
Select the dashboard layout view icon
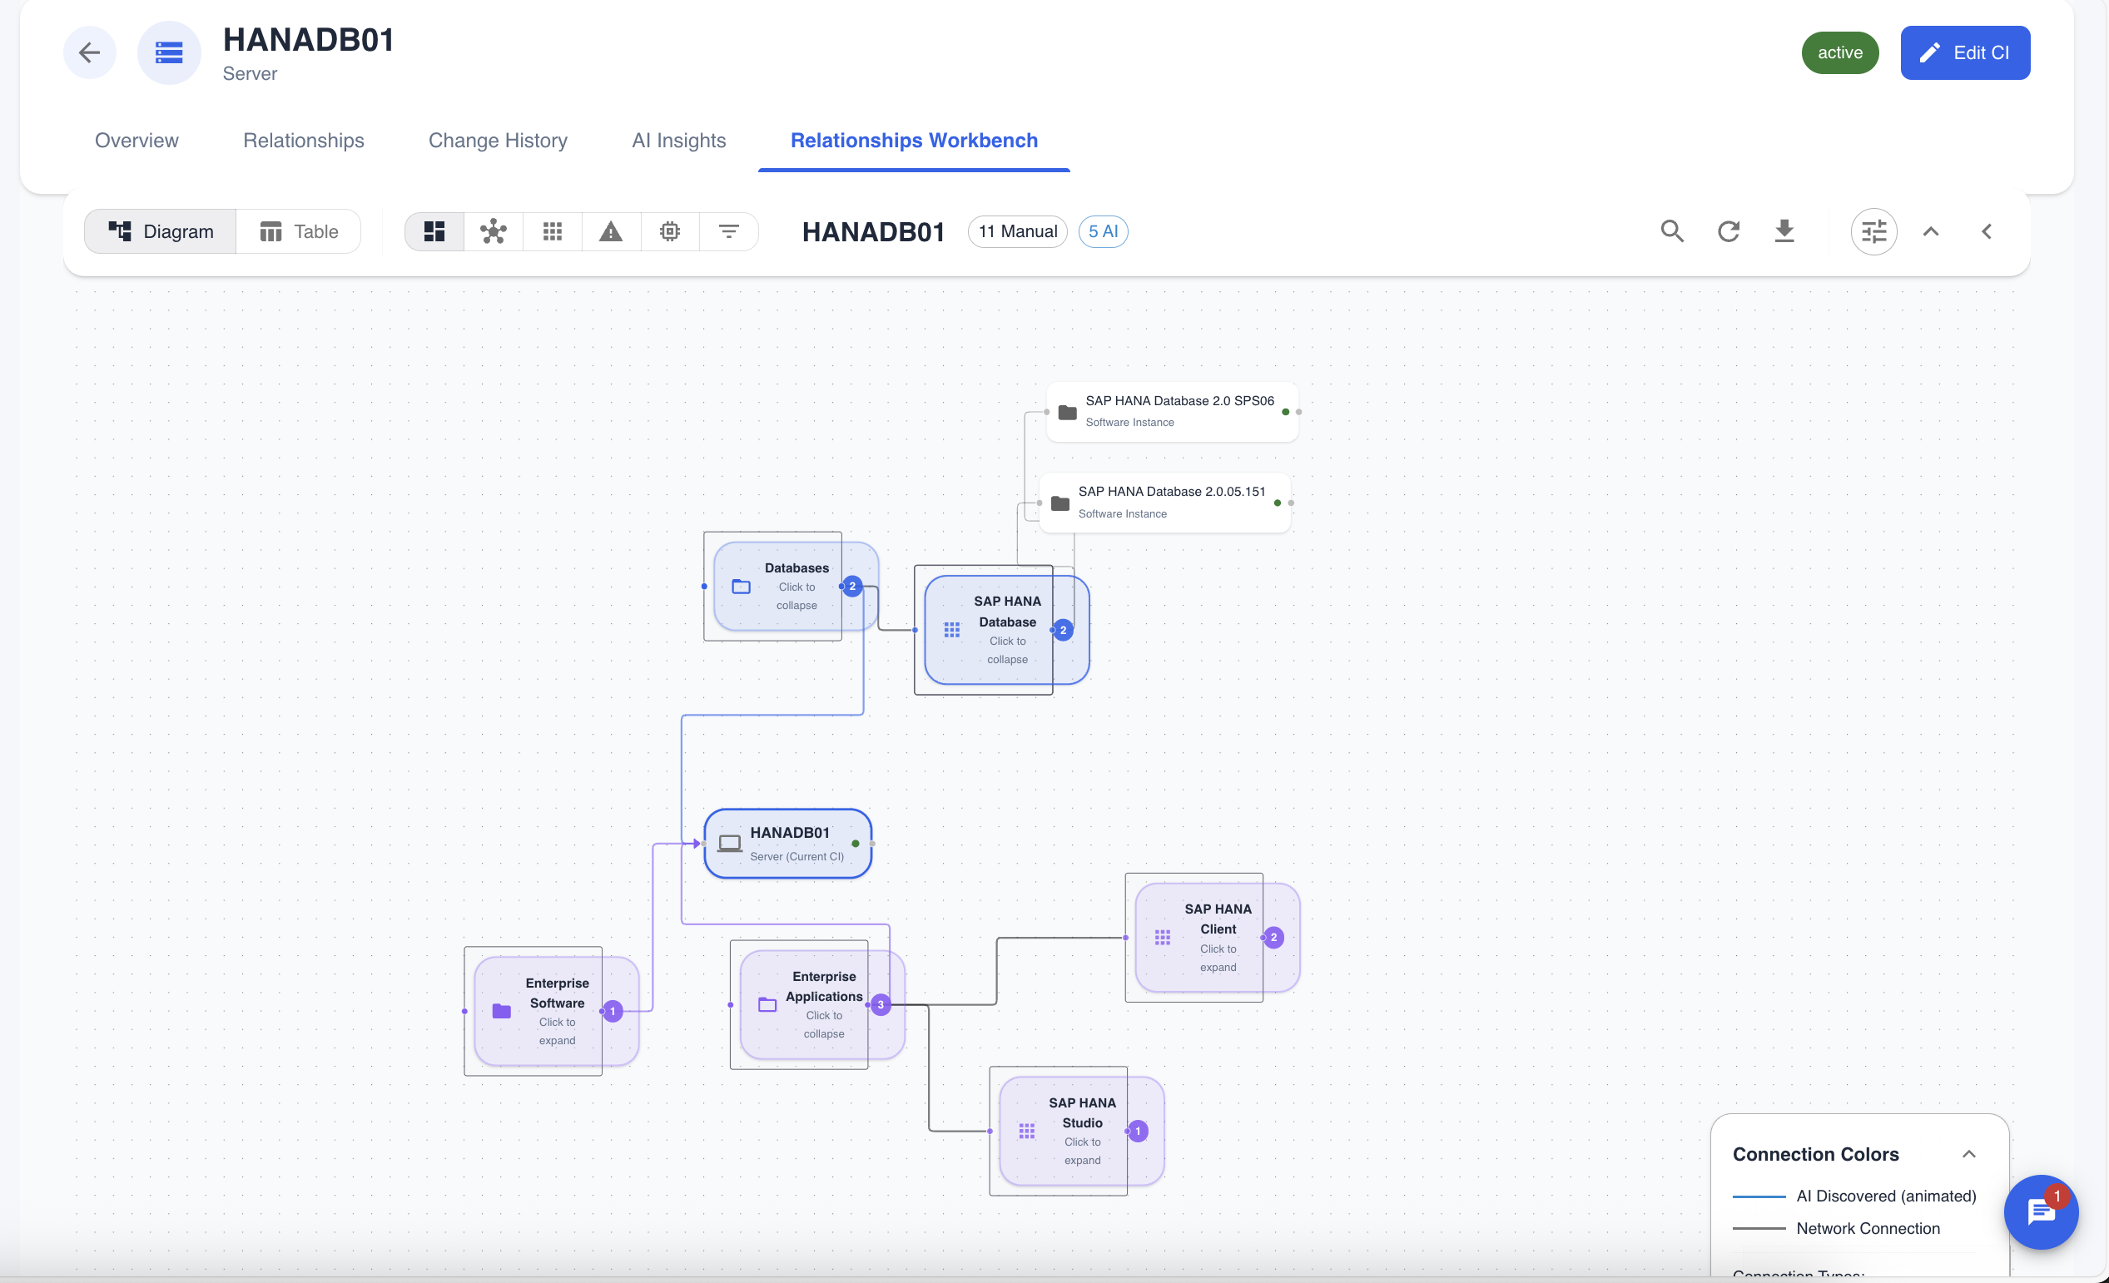pos(433,231)
